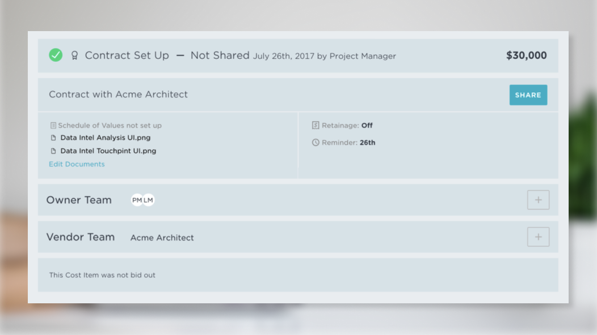Select the PM owner team avatar
Viewport: 597px width, 335px height.
point(137,200)
